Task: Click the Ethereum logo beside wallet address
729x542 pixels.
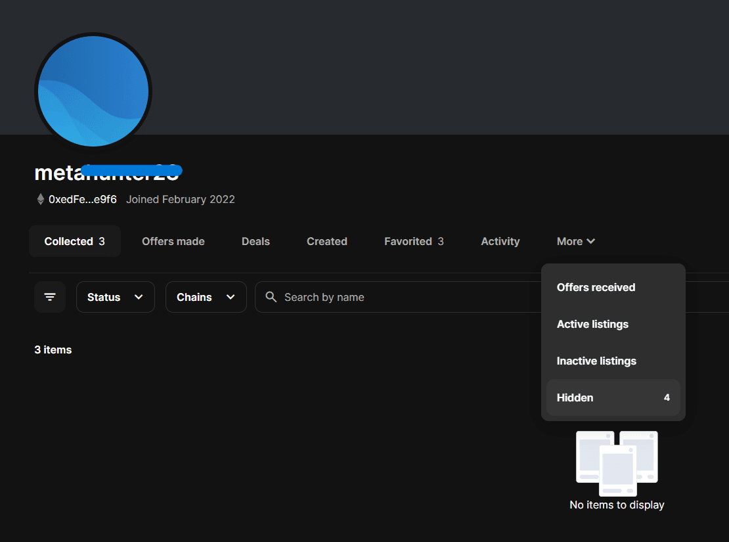Action: (x=40, y=199)
